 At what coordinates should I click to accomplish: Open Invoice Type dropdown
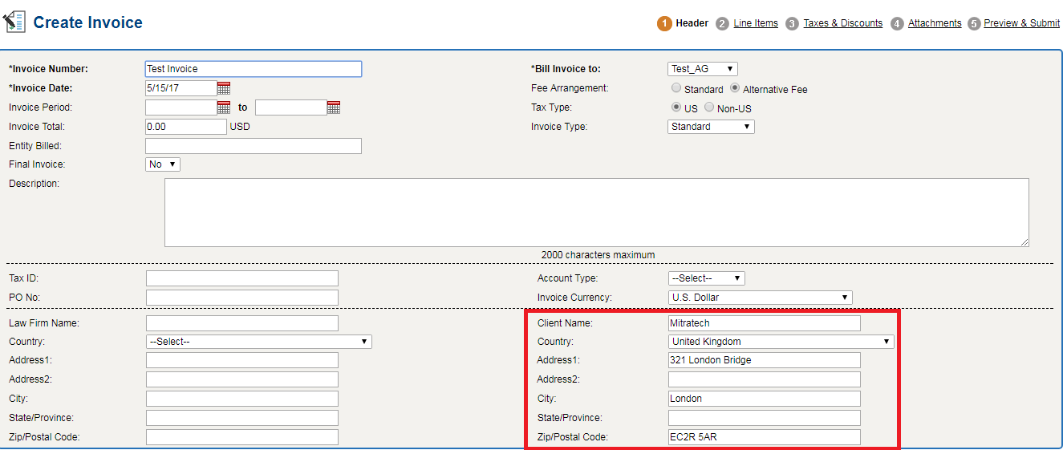[711, 127]
